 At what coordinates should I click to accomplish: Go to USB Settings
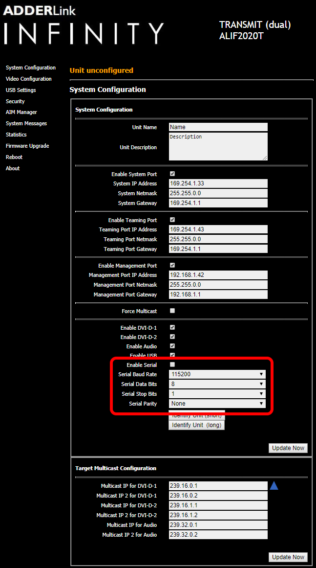(21, 90)
